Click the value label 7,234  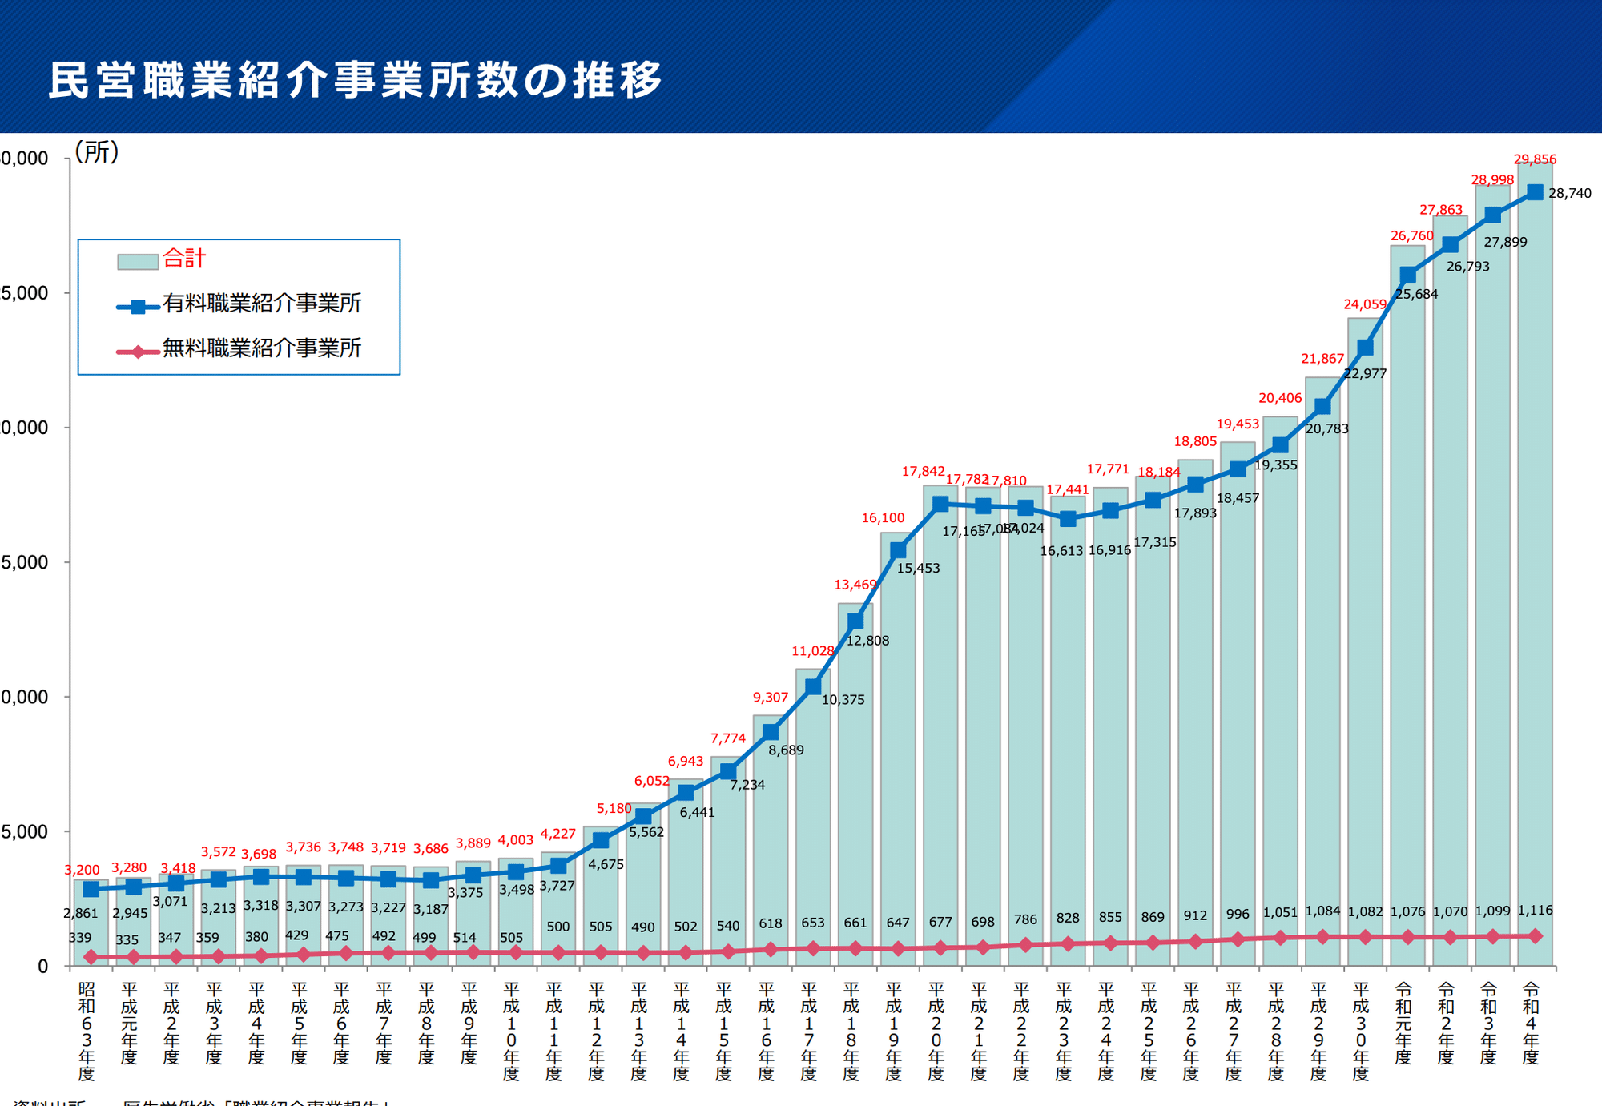click(x=747, y=785)
